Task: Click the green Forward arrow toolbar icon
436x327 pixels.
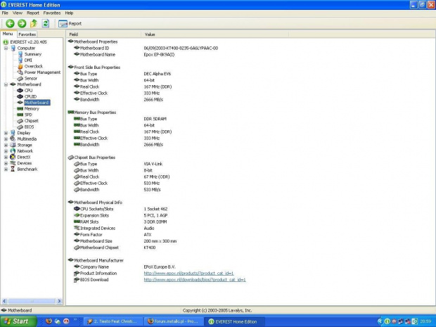Action: click(x=21, y=23)
